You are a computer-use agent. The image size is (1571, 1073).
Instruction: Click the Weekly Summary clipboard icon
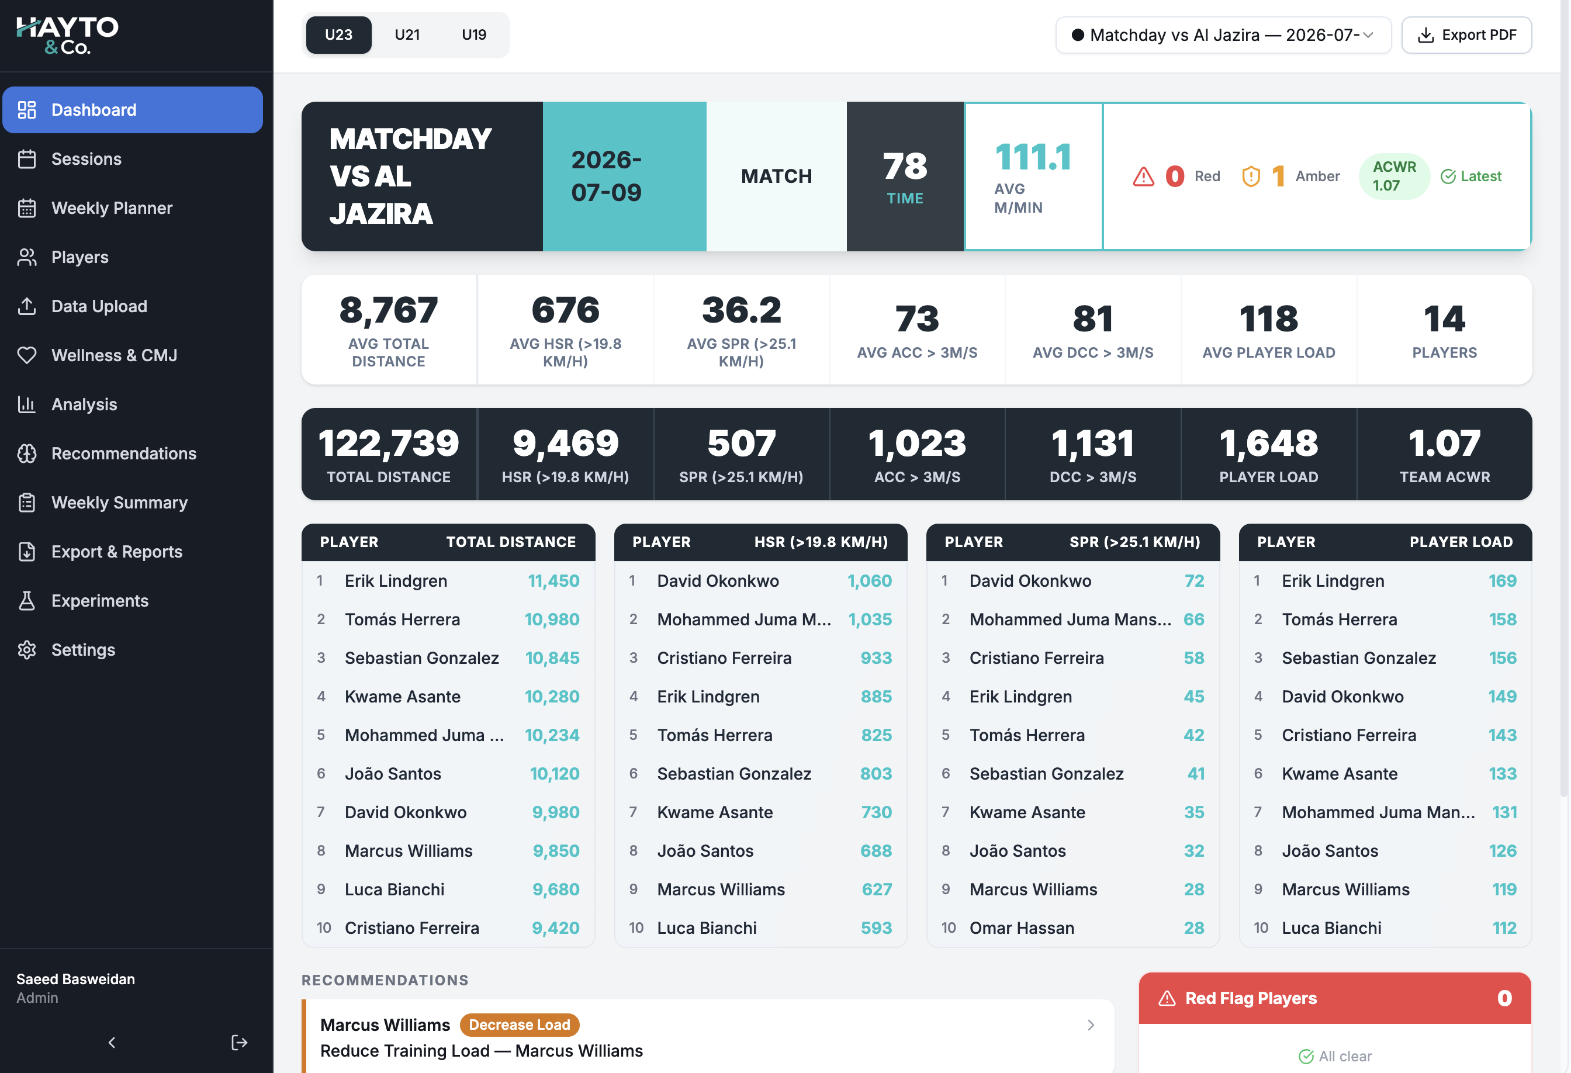[x=26, y=503]
